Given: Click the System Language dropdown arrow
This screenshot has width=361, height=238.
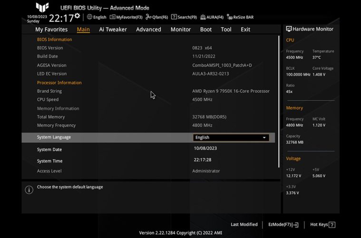Looking at the screenshot, I should 264,138.
